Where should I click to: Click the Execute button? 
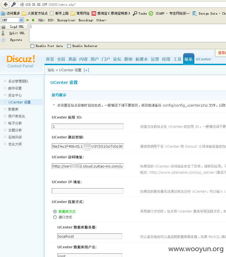[14, 40]
